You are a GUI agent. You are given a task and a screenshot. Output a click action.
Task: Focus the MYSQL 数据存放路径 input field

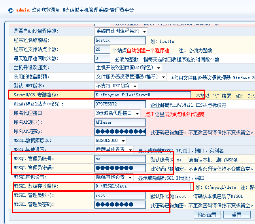(142, 186)
